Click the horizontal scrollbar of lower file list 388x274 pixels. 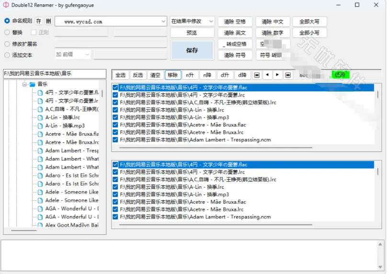(x=216, y=225)
